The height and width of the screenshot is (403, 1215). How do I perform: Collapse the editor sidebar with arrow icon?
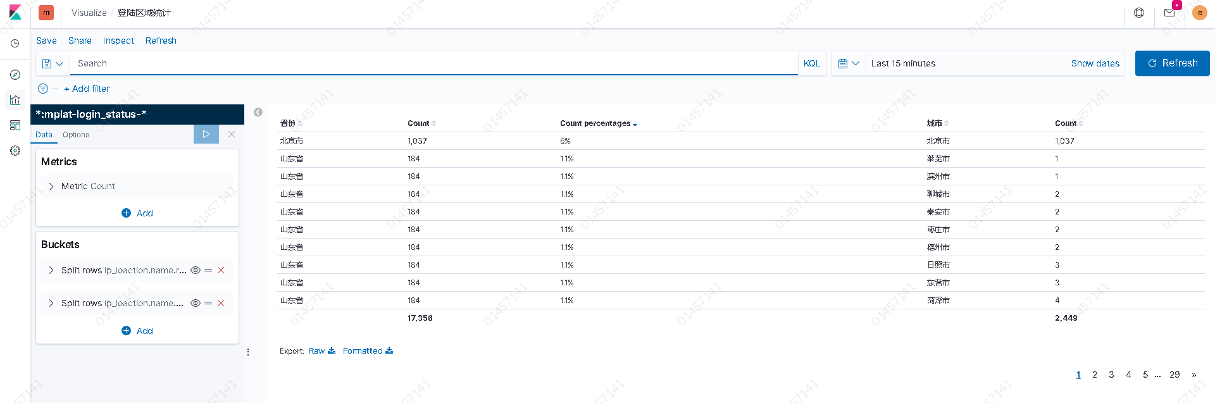tap(258, 112)
